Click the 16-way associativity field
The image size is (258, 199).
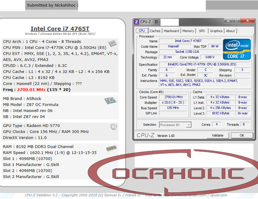pos(243,113)
